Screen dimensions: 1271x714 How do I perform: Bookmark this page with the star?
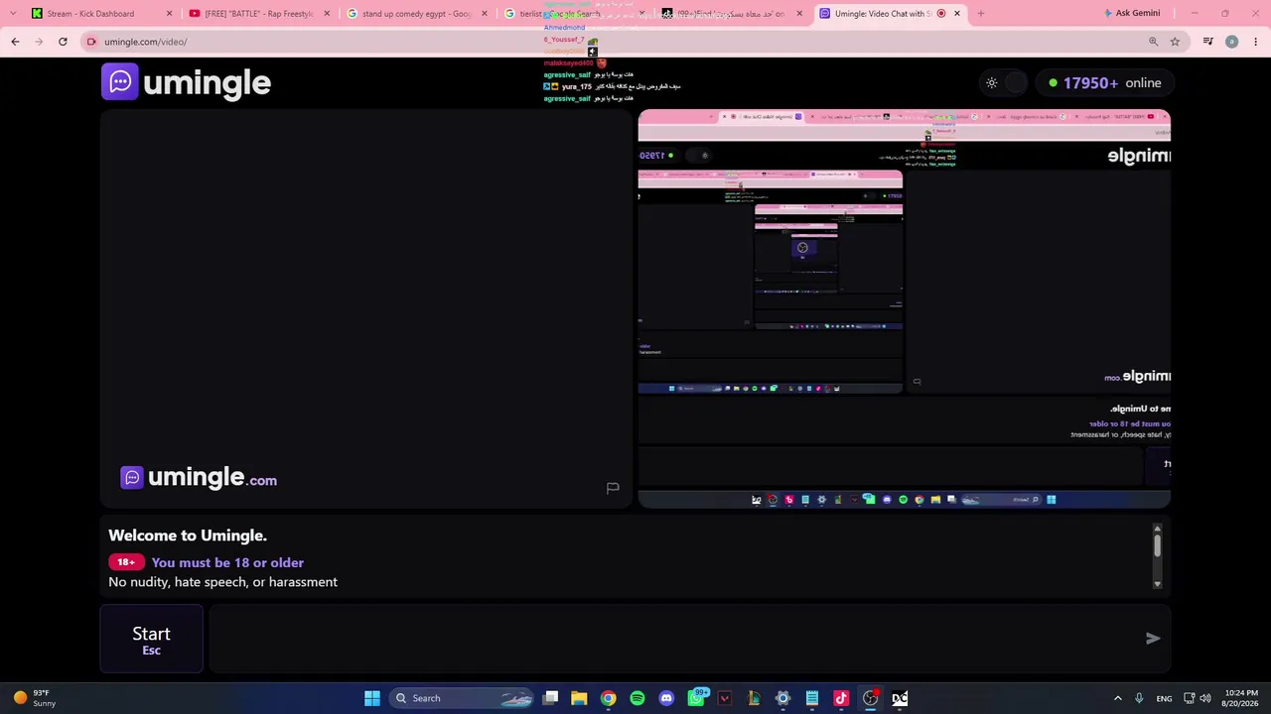pyautogui.click(x=1175, y=42)
